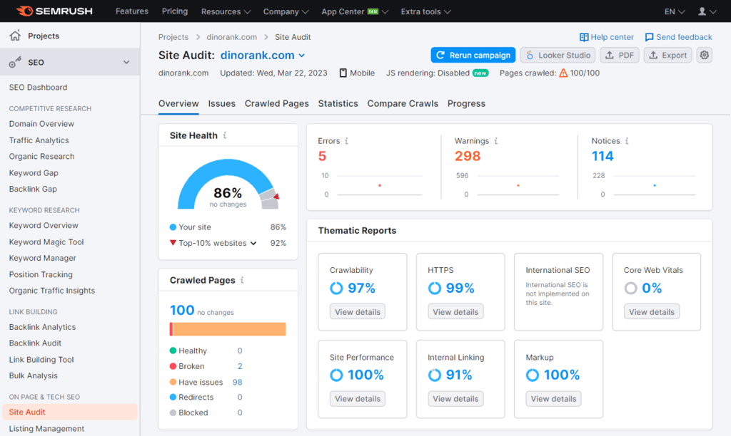Click the orange crawled pages bar
The width and height of the screenshot is (731, 436).
229,329
